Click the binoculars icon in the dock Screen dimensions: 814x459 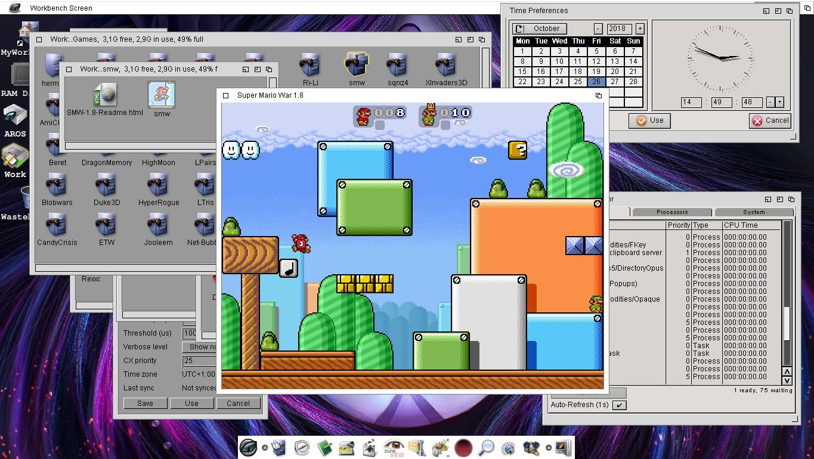(531, 447)
